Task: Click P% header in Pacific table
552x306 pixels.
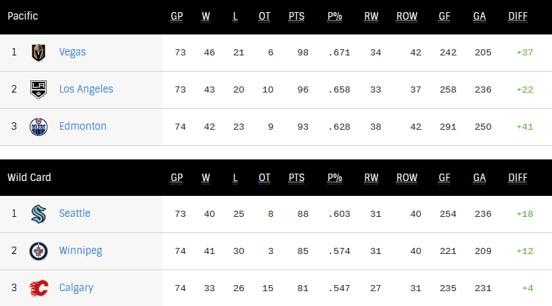Action: point(335,16)
